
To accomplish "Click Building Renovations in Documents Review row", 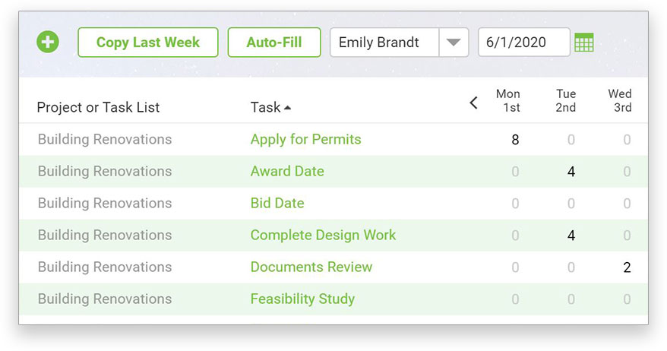I will 105,267.
